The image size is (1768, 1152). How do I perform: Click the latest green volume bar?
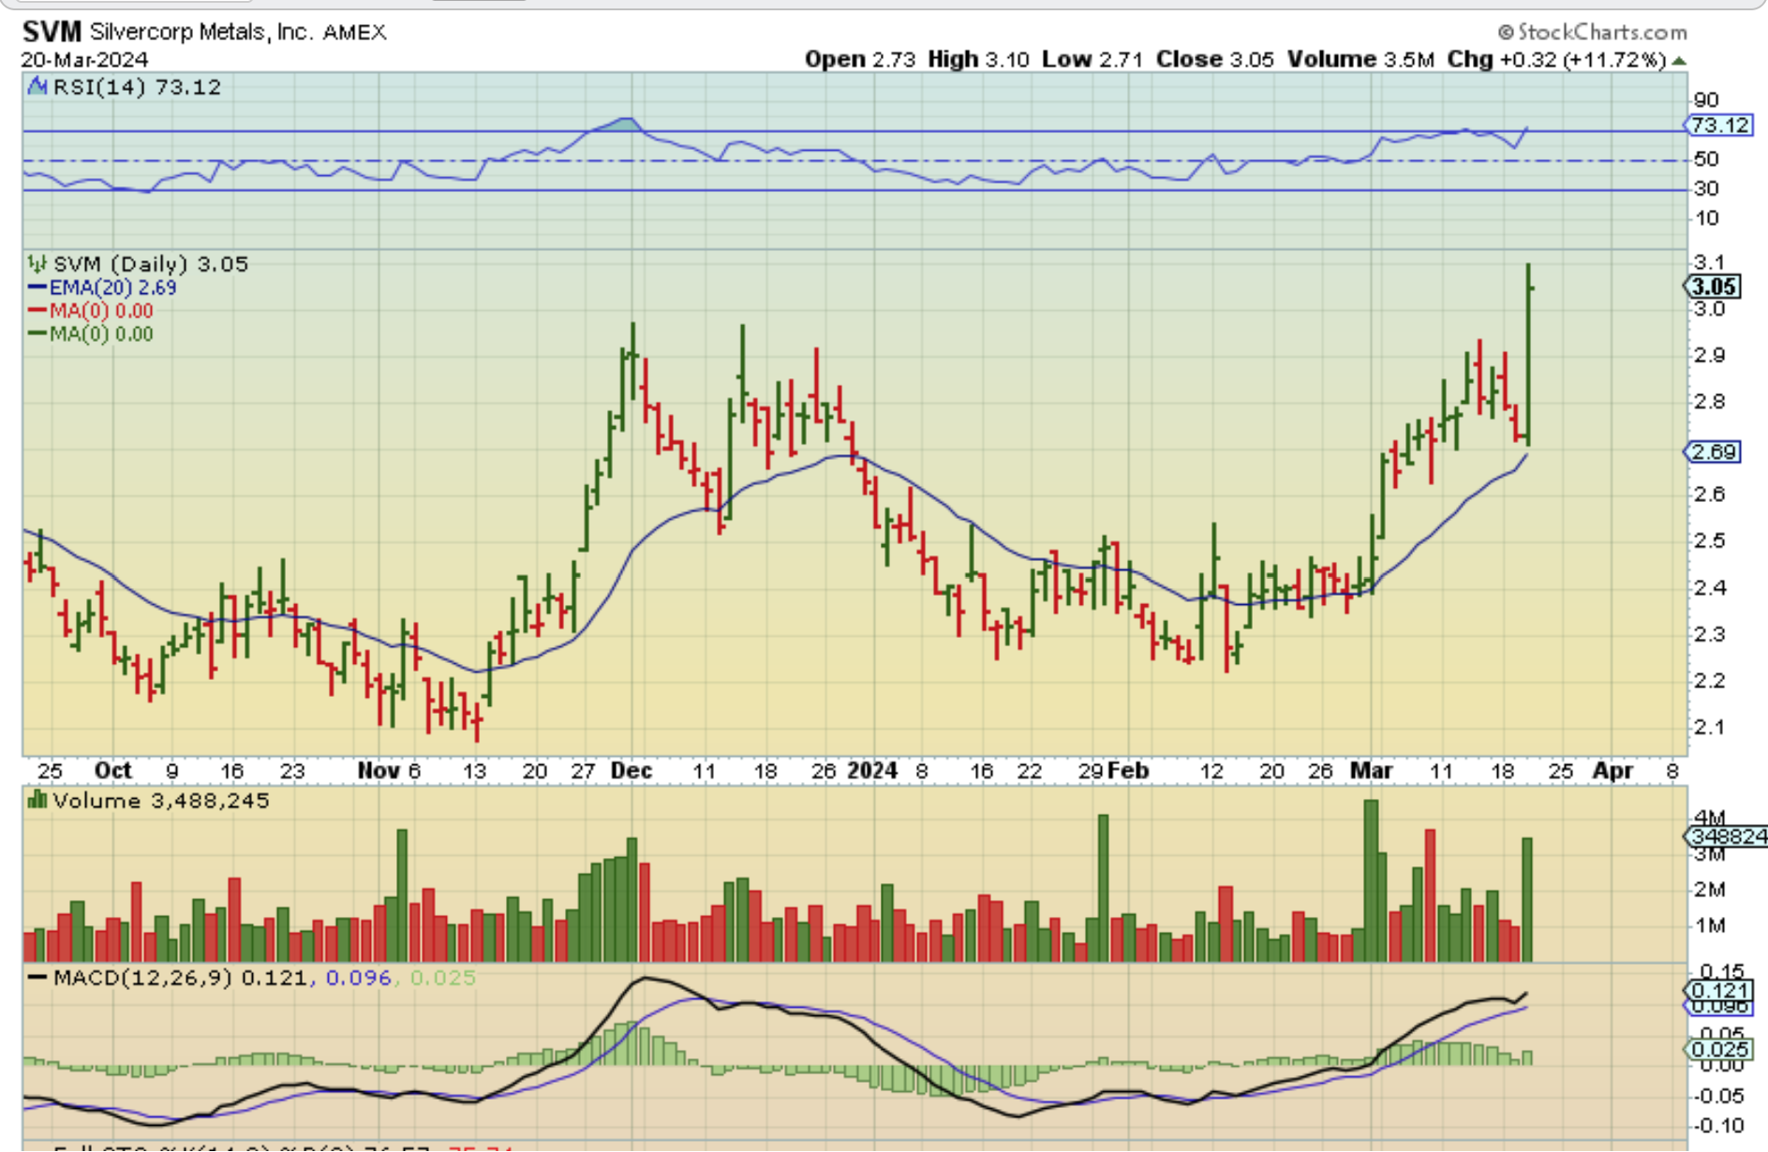pyautogui.click(x=1527, y=899)
